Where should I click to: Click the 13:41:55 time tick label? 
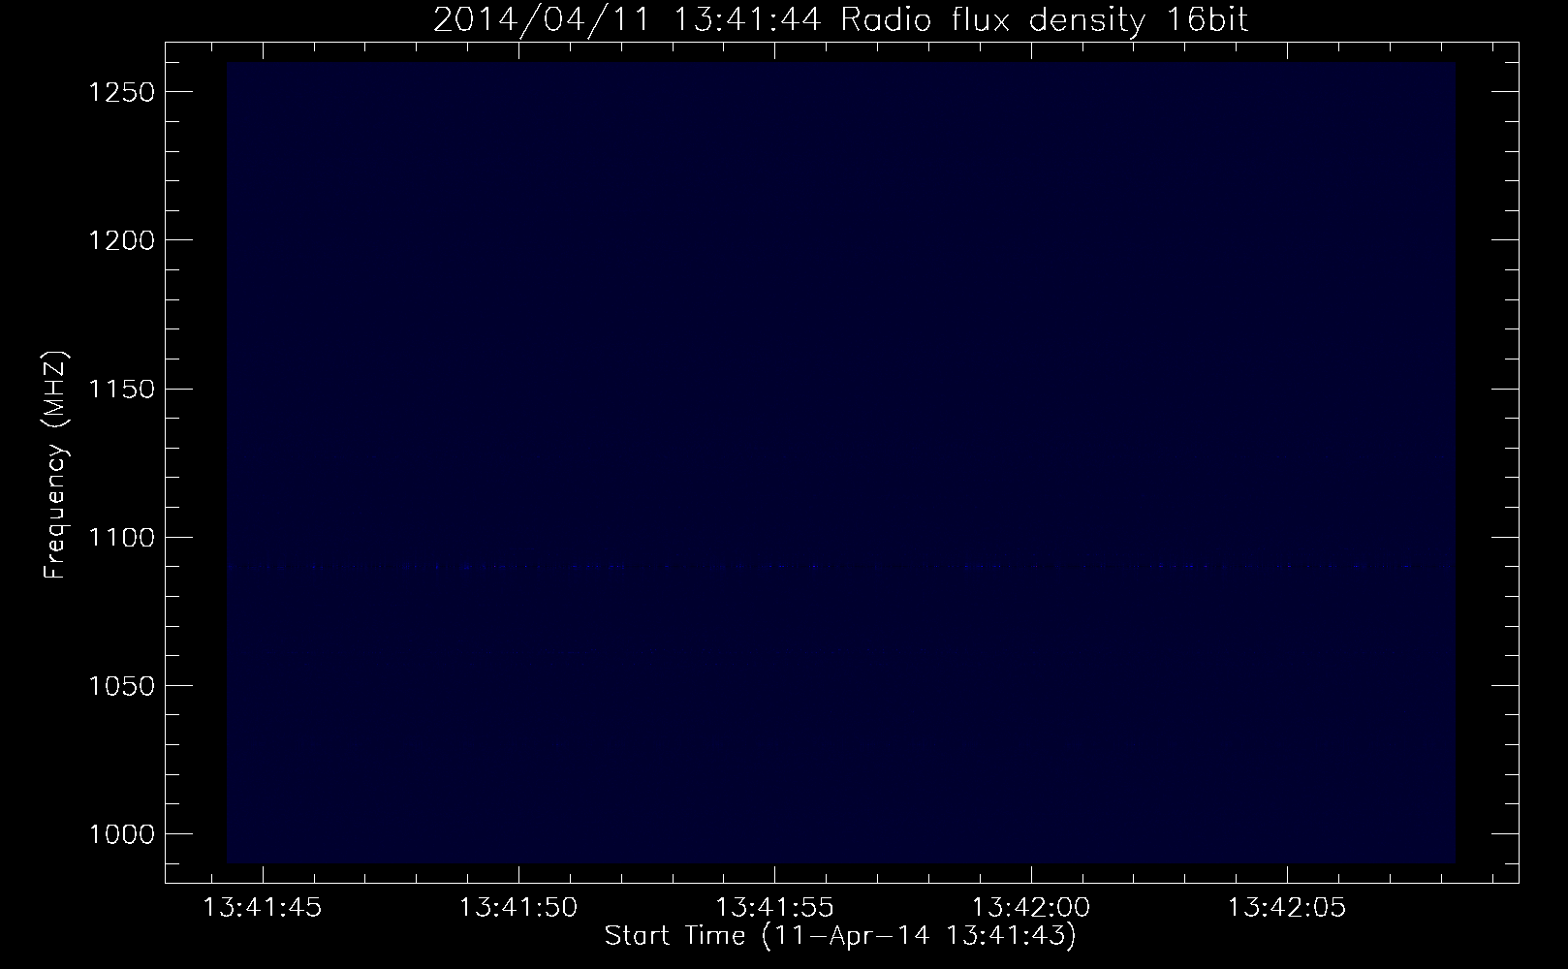tap(774, 908)
